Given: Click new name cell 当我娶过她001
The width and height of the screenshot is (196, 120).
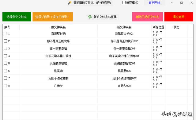Looking at the screenshot, I should click(x=124, y=33).
